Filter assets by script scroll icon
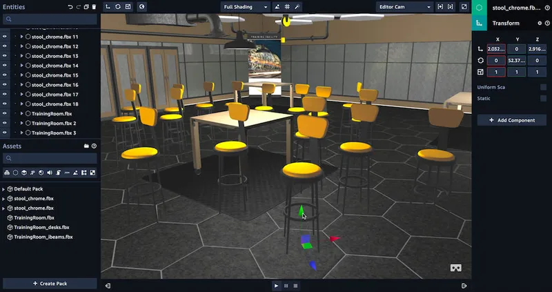This screenshot has height=292, width=552. pyautogui.click(x=59, y=173)
